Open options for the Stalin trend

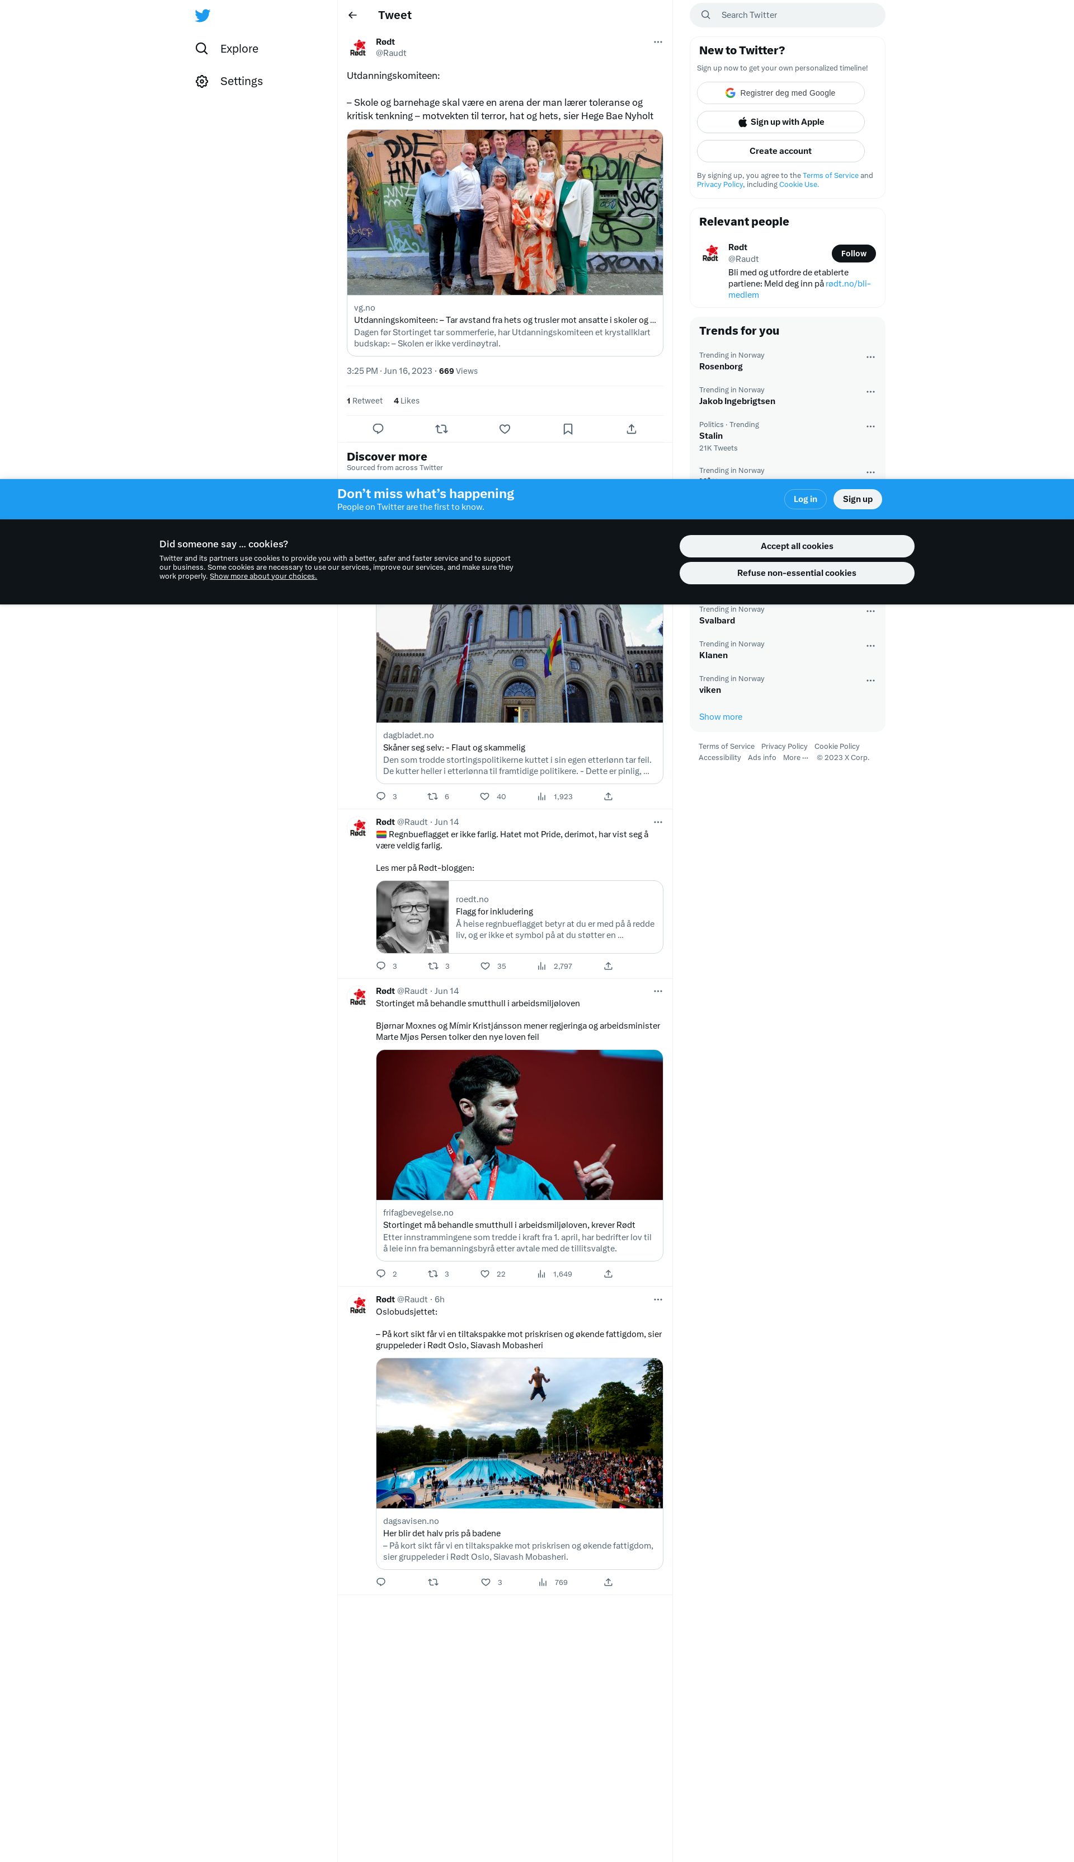point(870,426)
